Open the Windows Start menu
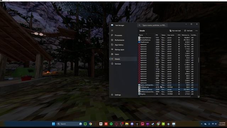 pyautogui.click(x=54, y=124)
